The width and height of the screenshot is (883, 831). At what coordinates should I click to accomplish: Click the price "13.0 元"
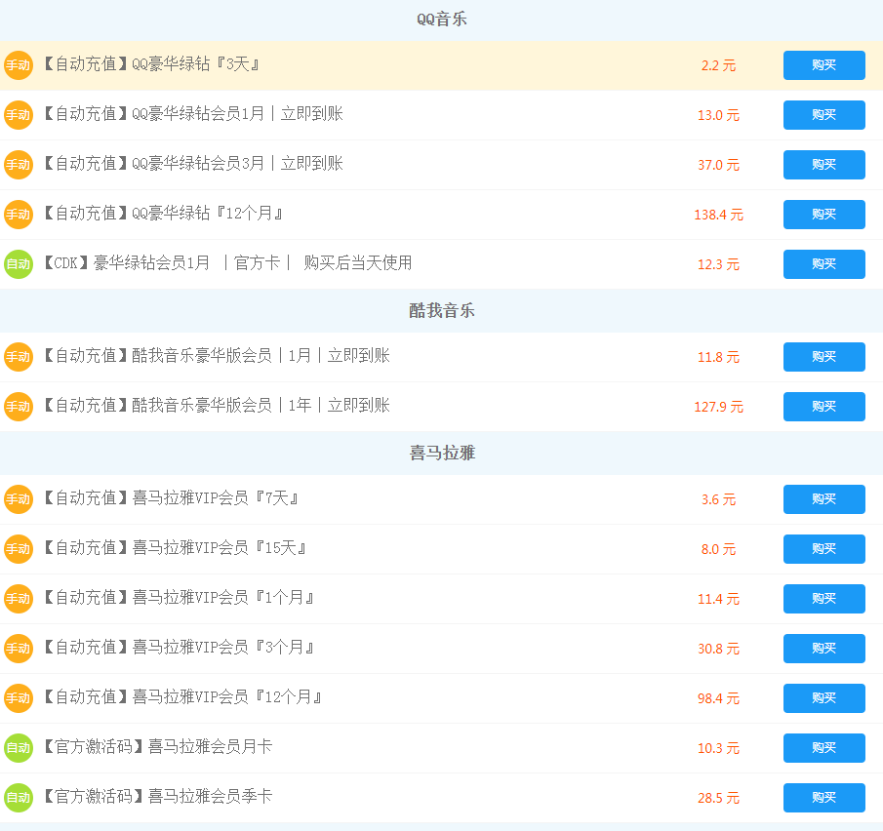(718, 115)
